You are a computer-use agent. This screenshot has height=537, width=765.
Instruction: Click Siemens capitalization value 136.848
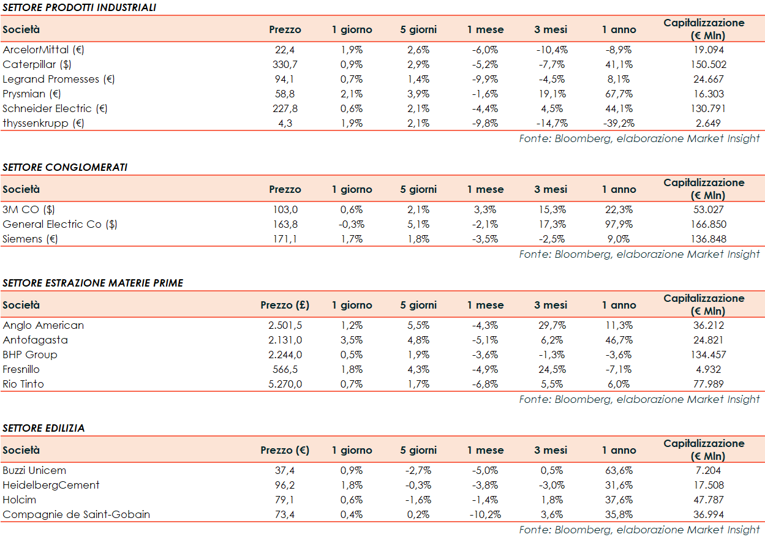(x=704, y=239)
